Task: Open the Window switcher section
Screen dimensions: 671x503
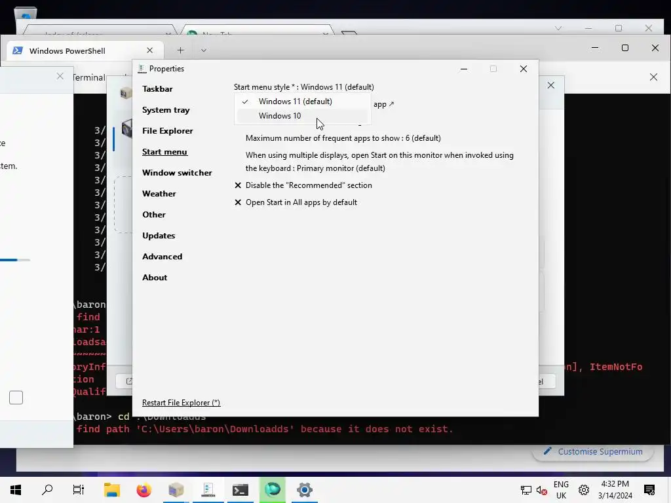Action: click(177, 173)
